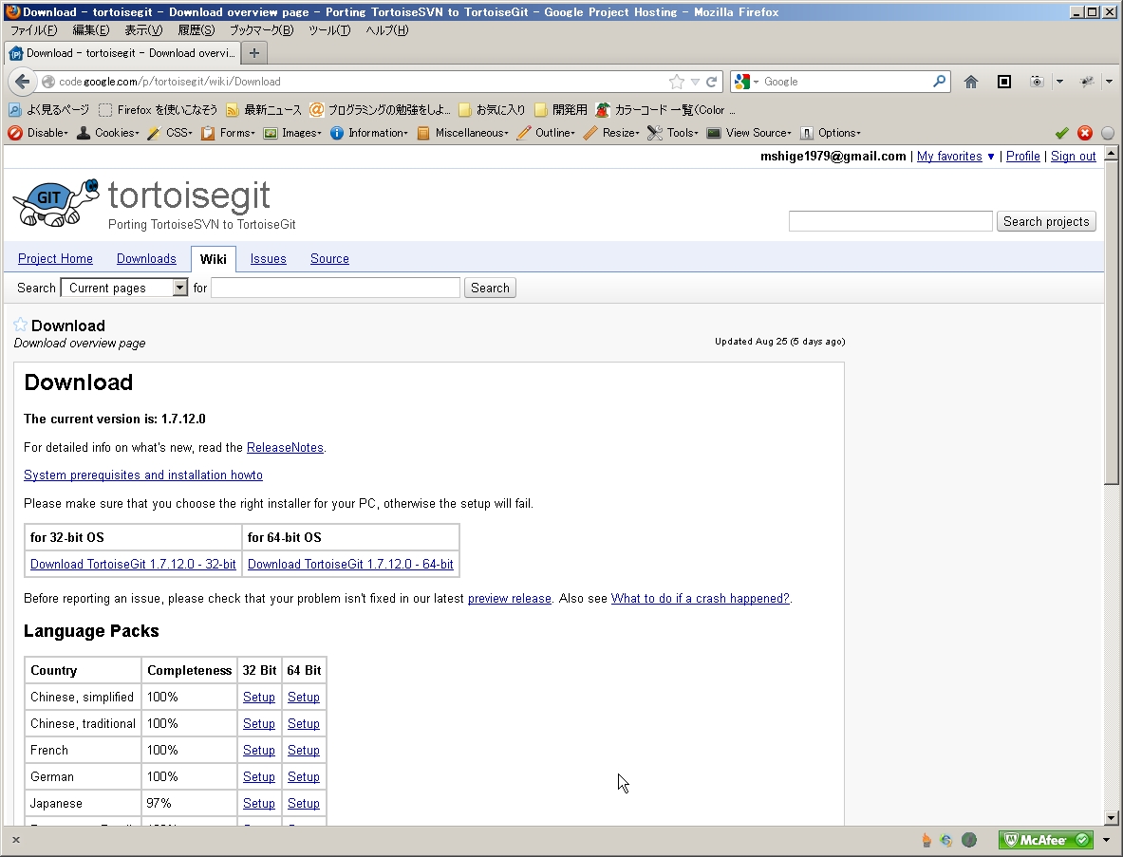The image size is (1123, 857).
Task: Click the flame icon in the status bar
Action: coord(926,839)
